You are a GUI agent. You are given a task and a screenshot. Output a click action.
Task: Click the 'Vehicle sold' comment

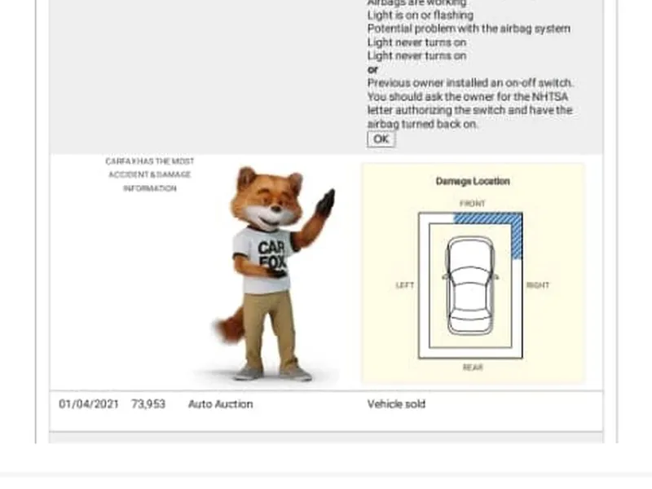pyautogui.click(x=396, y=404)
